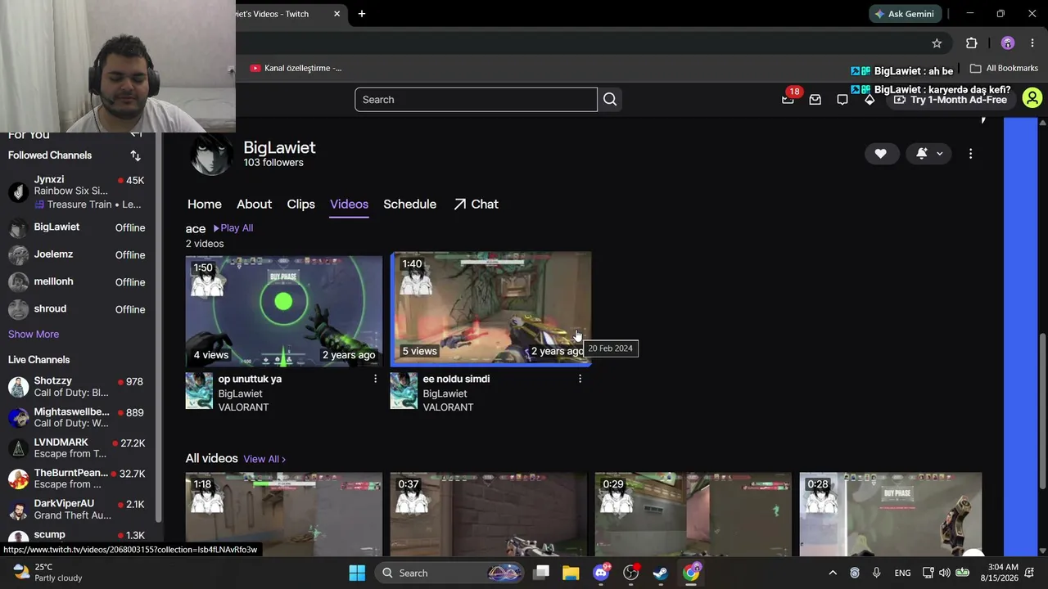Open File Explorer from the taskbar
This screenshot has height=589, width=1048.
point(571,573)
